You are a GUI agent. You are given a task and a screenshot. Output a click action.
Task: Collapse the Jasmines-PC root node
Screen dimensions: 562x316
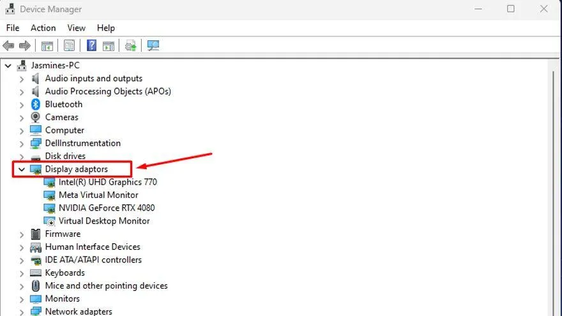click(8, 66)
